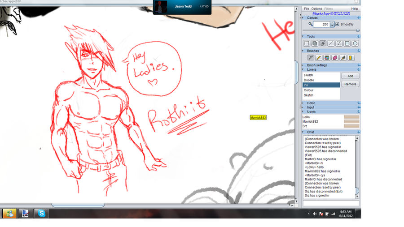Collapse the Users panel

[303, 111]
